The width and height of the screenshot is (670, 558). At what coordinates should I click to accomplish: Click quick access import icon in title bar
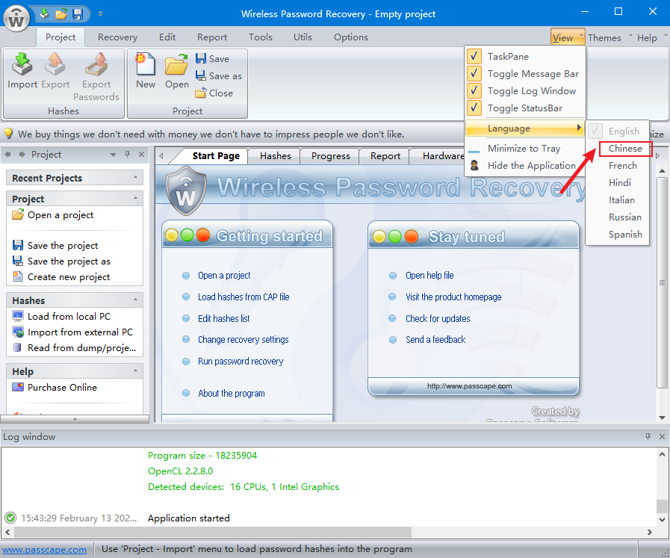coord(44,13)
